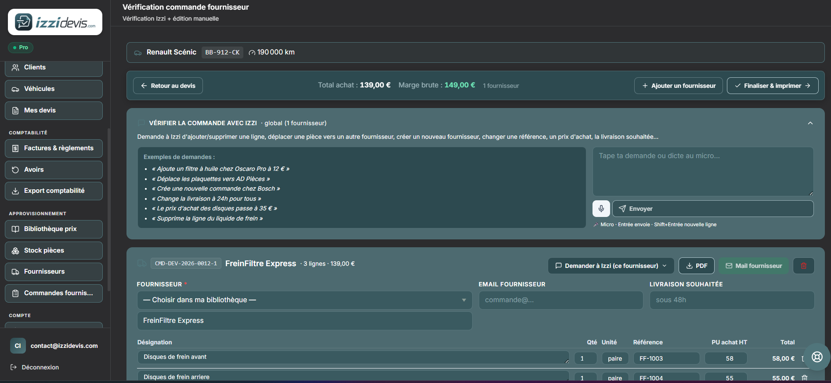Screen dimensions: 831x383
Task: Open the lifebuoy help widget
Action: [x=817, y=357]
